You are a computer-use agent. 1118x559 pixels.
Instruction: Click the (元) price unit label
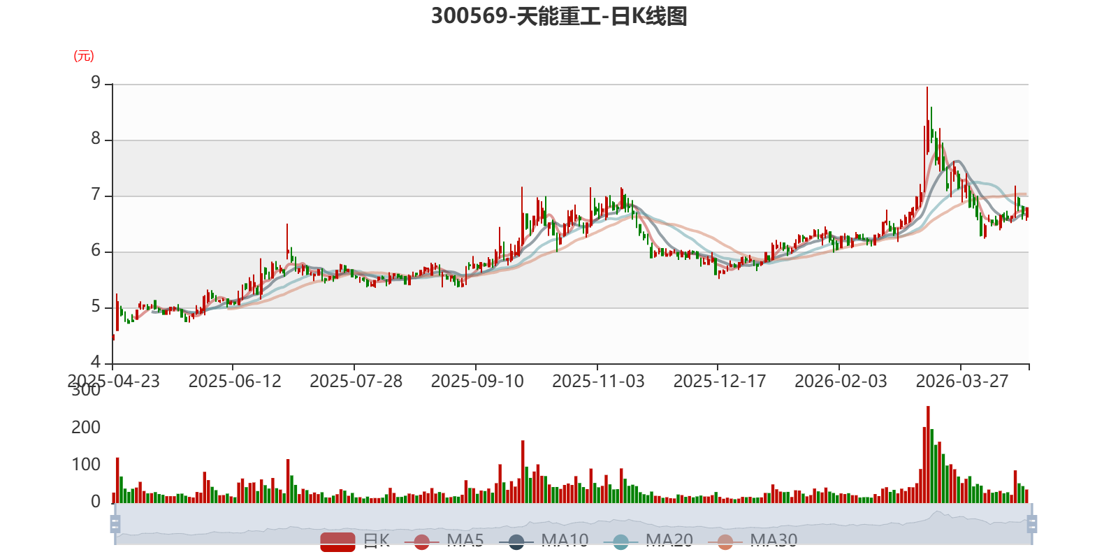tap(84, 56)
